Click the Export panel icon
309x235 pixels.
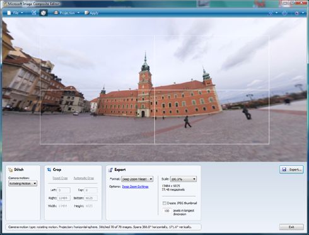click(x=110, y=170)
